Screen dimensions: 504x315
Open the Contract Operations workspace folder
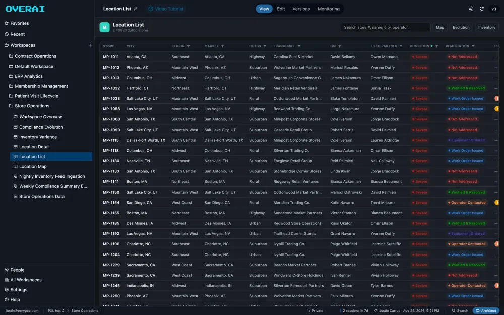32,56
